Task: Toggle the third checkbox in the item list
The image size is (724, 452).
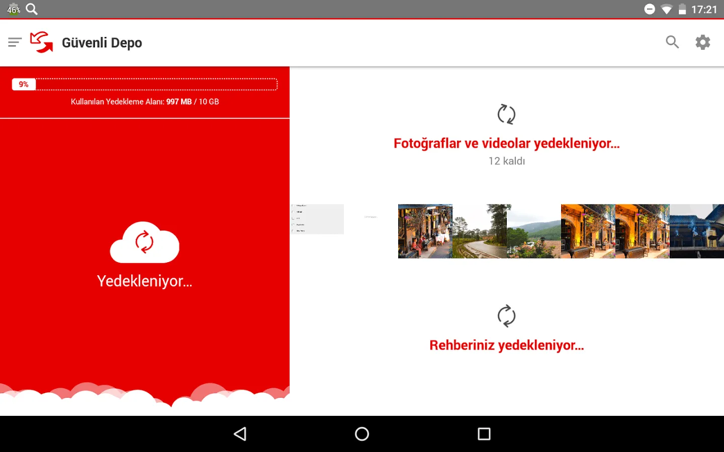Action: point(293,218)
